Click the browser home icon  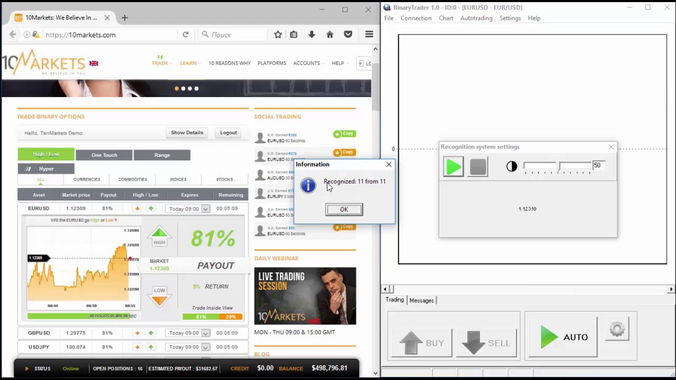[330, 35]
